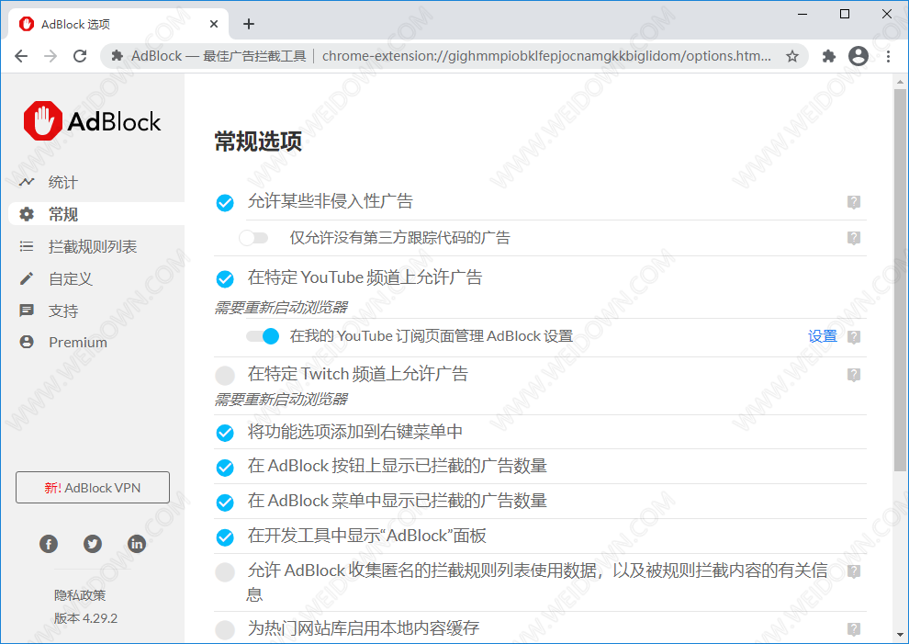
Task: Click the 版本 4.29.2 text
Action: click(x=85, y=618)
